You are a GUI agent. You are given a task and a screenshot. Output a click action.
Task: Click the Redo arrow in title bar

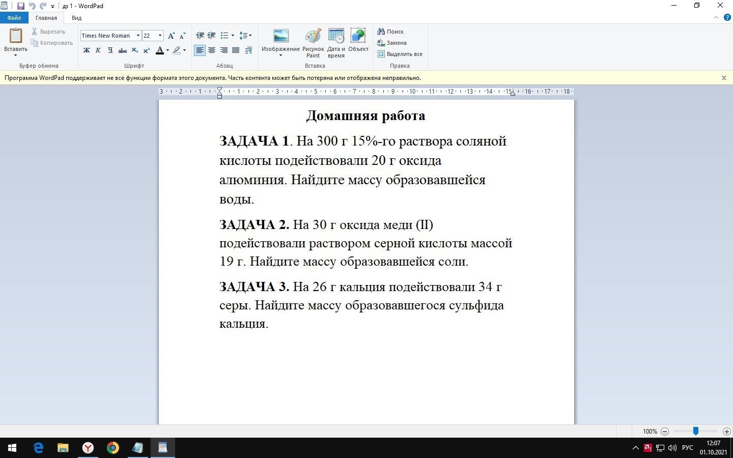pyautogui.click(x=43, y=6)
